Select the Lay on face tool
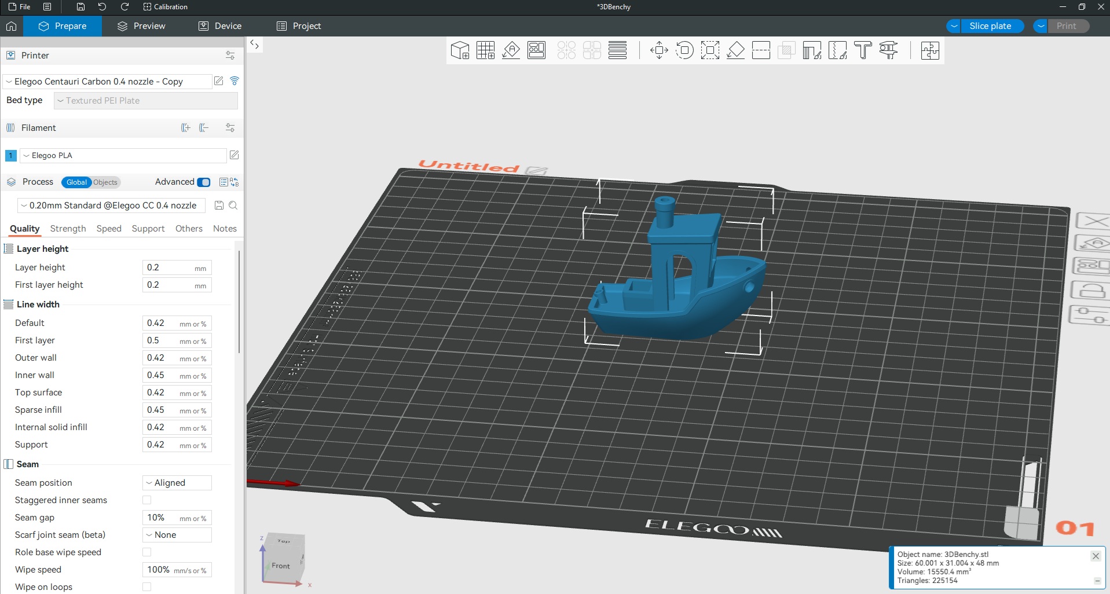This screenshot has height=594, width=1110. [735, 50]
